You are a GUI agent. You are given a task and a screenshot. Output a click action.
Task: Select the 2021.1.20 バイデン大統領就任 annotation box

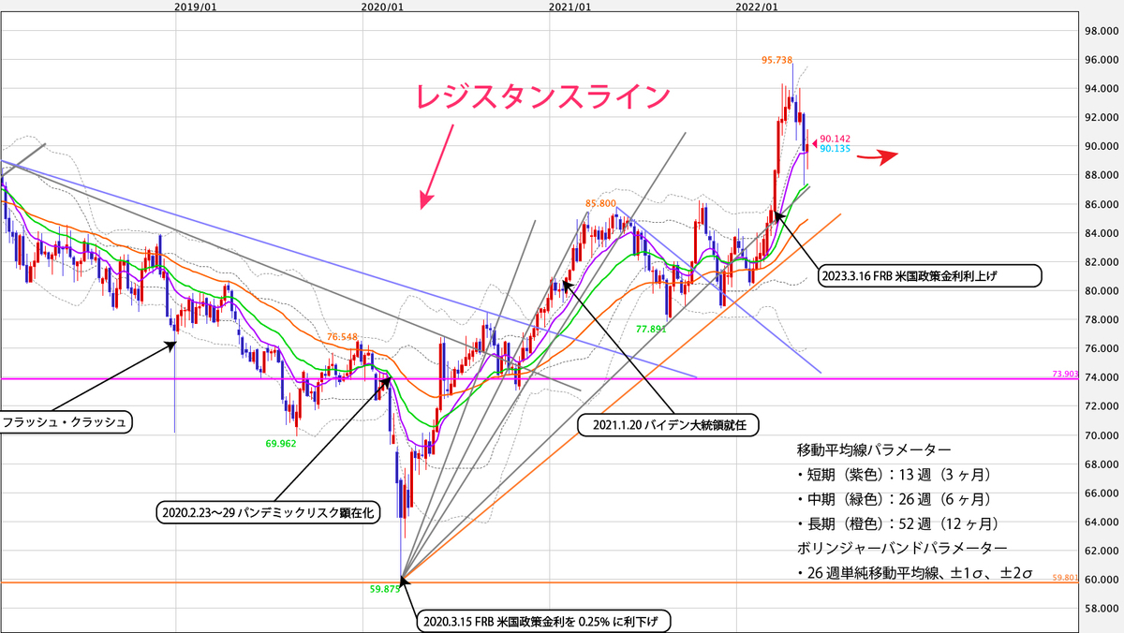[669, 424]
